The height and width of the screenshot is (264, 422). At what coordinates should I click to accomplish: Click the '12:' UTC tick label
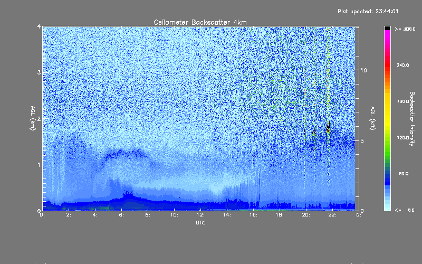click(200, 215)
